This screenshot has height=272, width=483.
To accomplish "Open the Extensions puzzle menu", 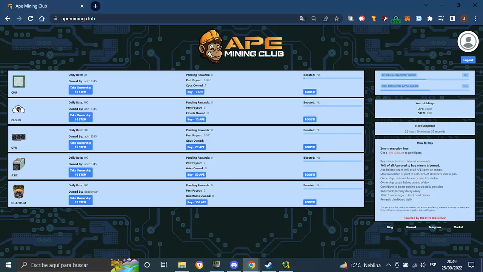I will 430,19.
